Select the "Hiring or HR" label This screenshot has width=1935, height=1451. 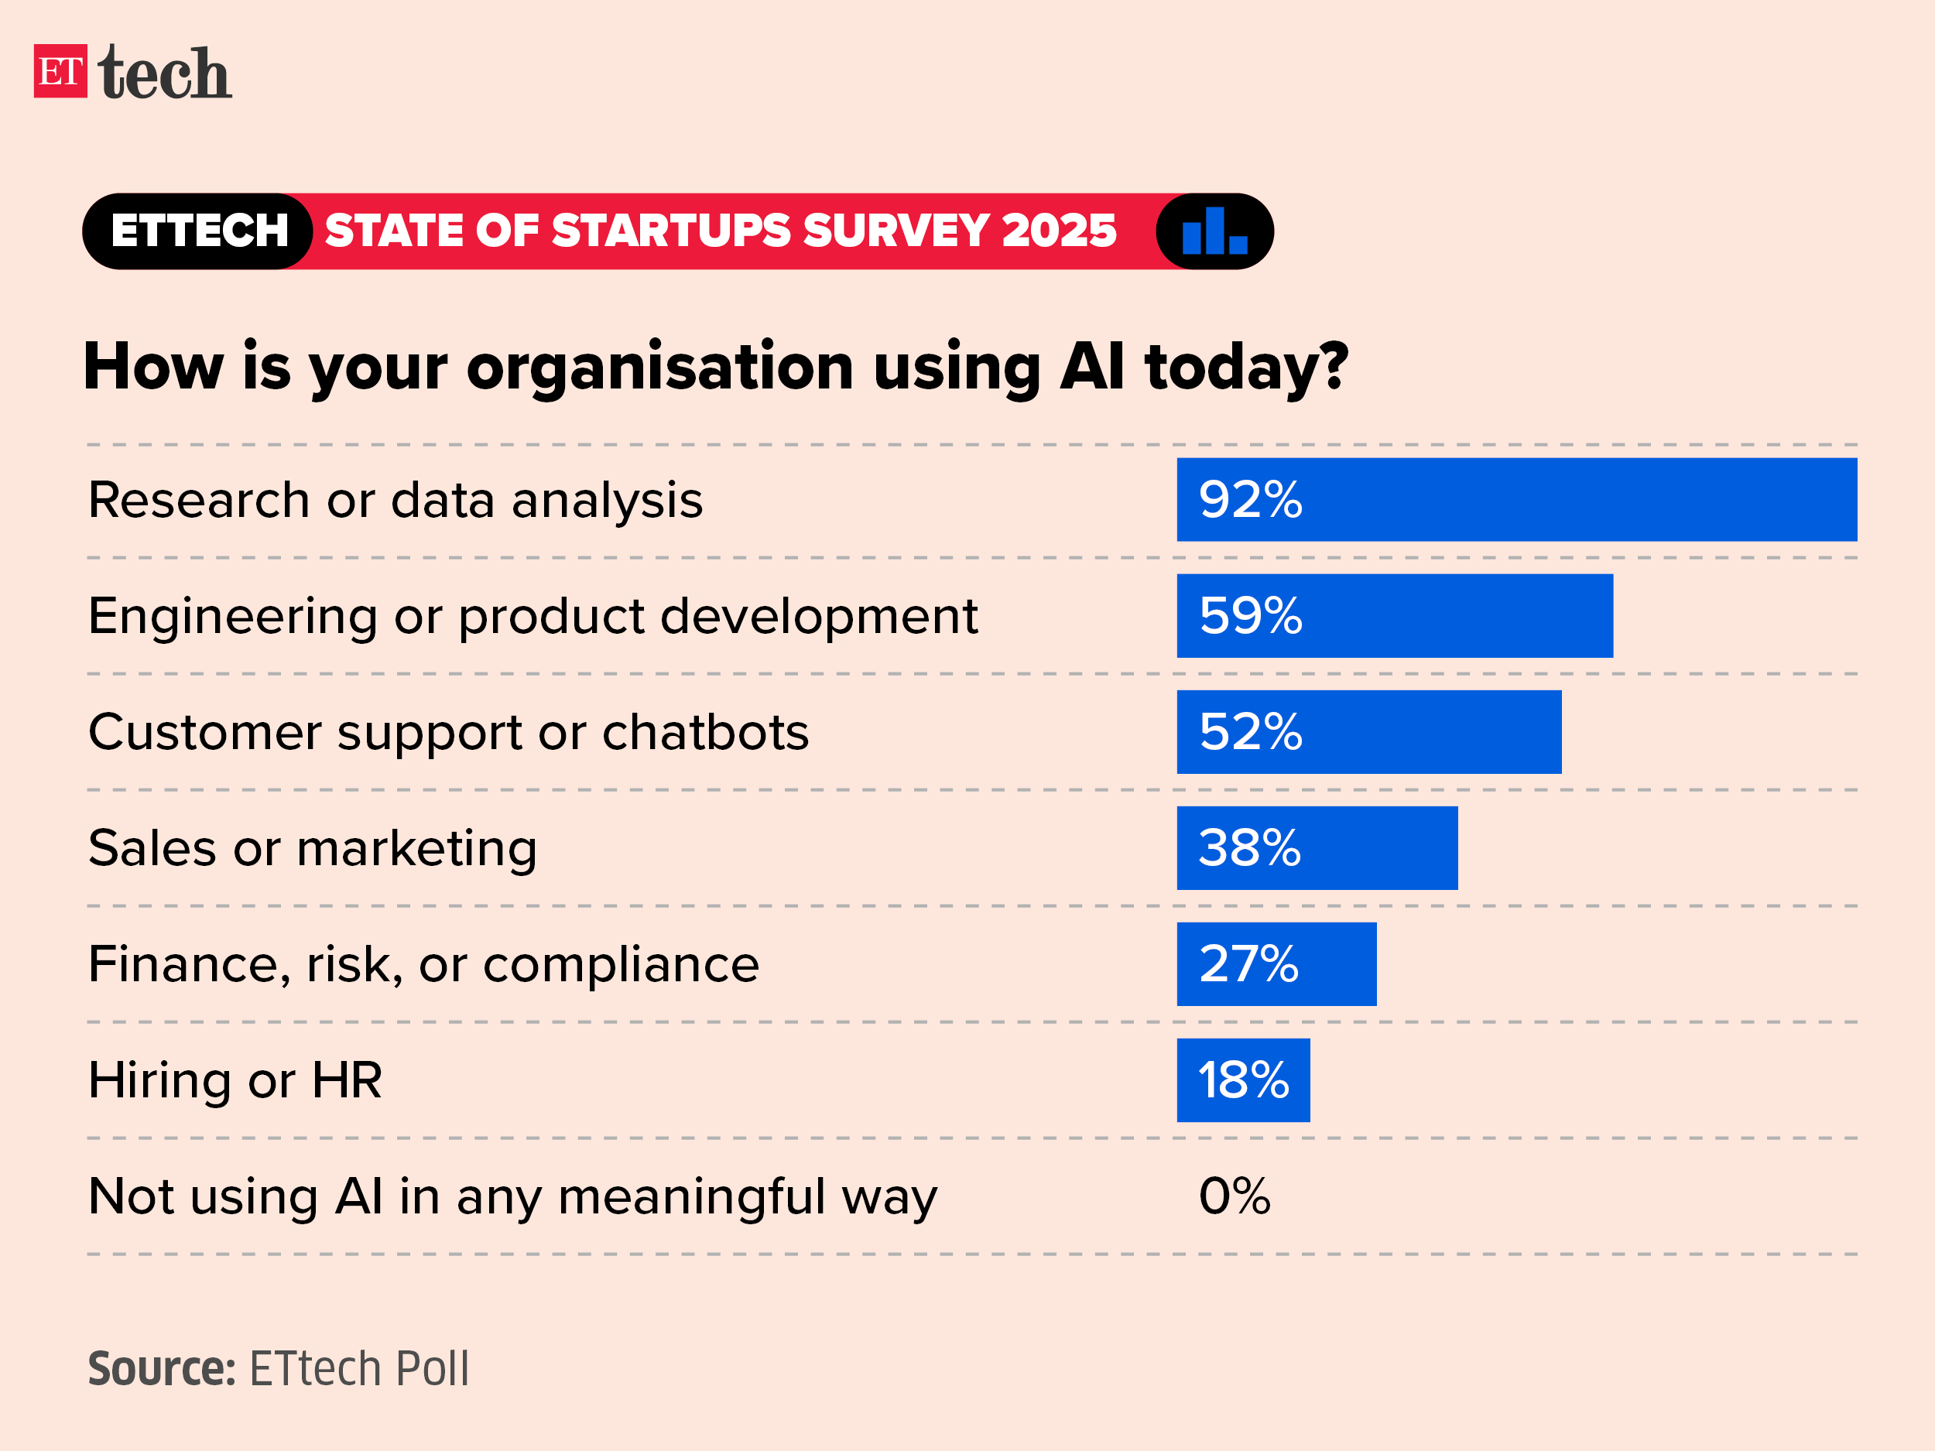pyautogui.click(x=235, y=1080)
